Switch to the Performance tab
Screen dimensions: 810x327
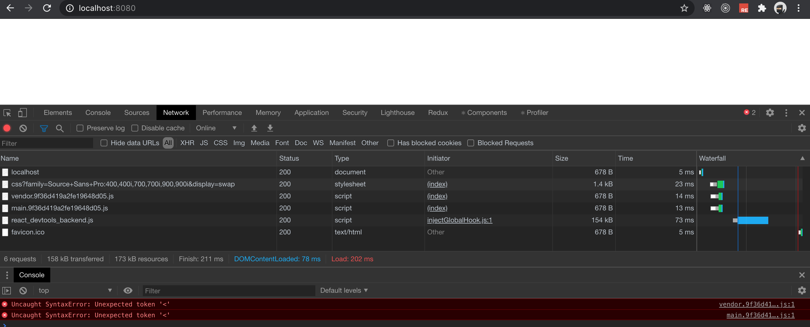point(222,112)
